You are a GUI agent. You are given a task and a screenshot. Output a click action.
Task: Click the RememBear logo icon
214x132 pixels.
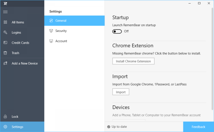[5, 4]
